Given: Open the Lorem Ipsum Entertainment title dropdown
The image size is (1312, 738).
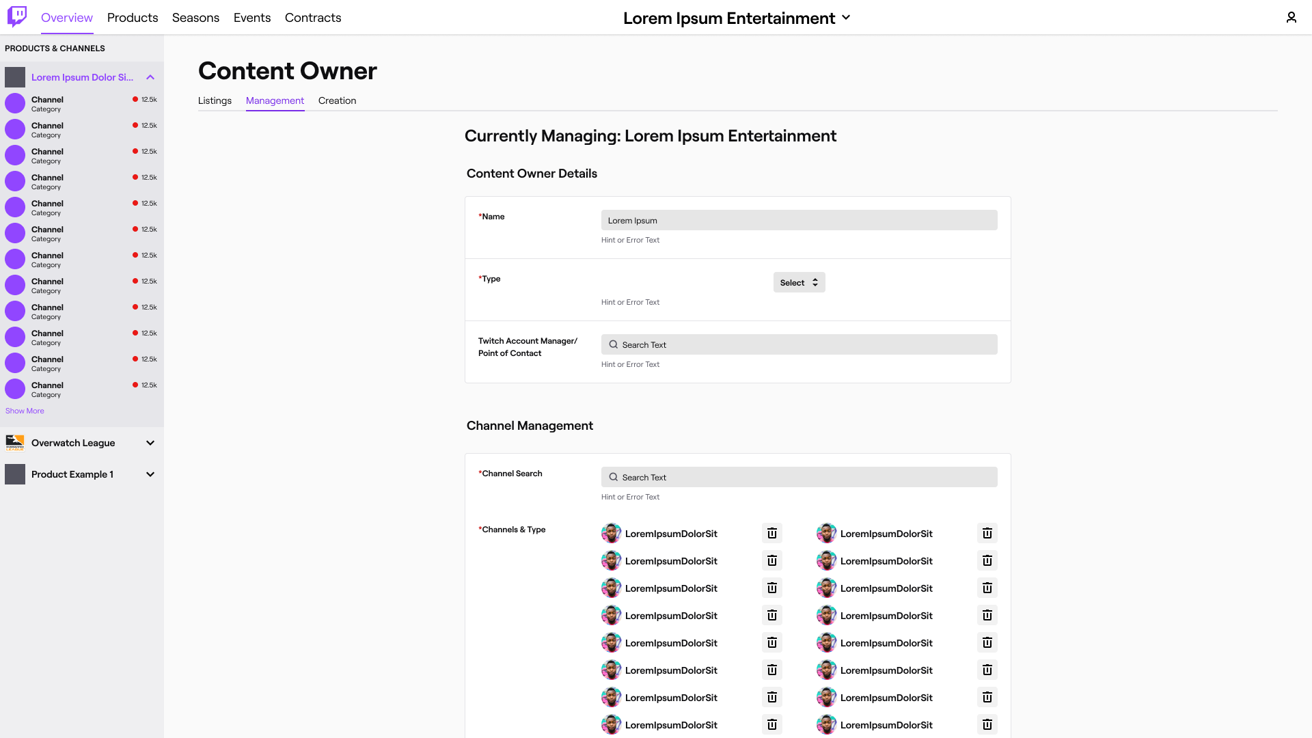Looking at the screenshot, I should [x=846, y=18].
